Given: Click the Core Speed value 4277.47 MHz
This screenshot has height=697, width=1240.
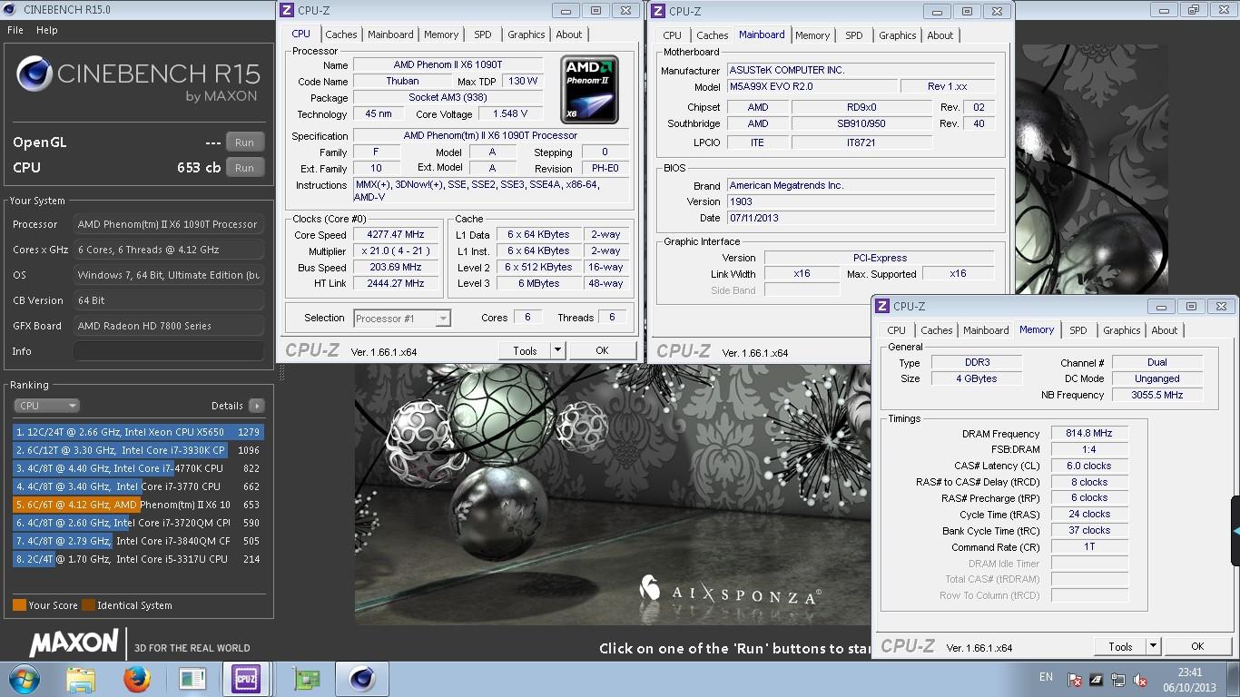Looking at the screenshot, I should 397,235.
